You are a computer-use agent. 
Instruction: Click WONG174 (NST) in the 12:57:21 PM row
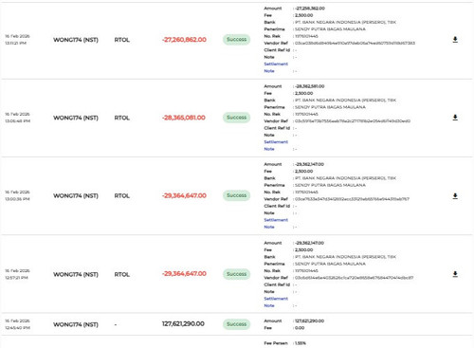click(x=76, y=274)
